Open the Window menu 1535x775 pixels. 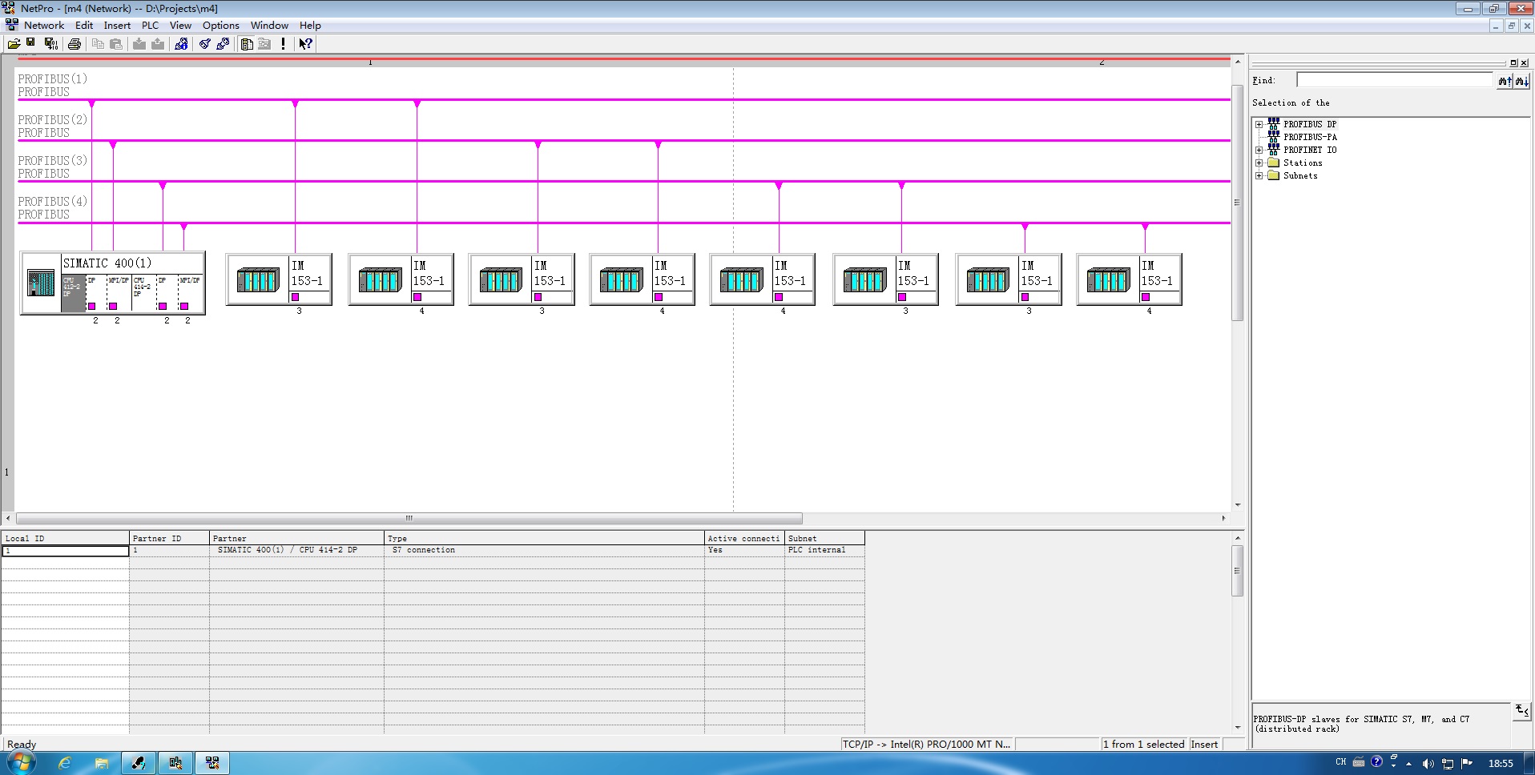pos(269,26)
